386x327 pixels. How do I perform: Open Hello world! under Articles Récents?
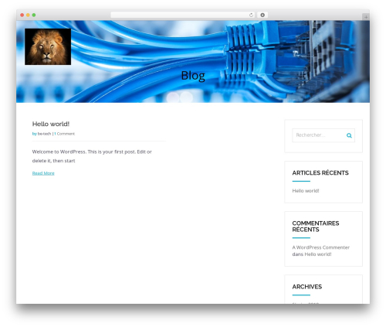tap(306, 191)
